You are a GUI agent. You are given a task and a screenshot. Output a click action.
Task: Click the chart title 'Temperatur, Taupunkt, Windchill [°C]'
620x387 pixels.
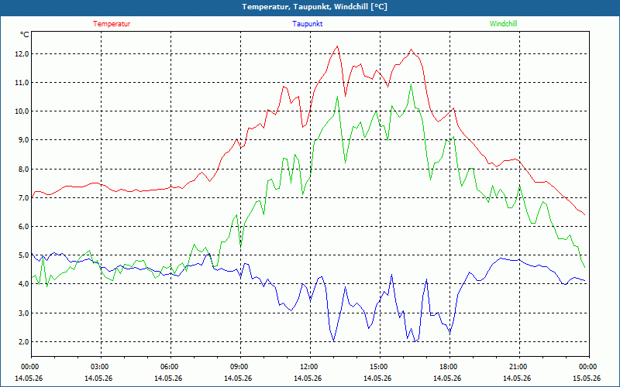(x=315, y=7)
